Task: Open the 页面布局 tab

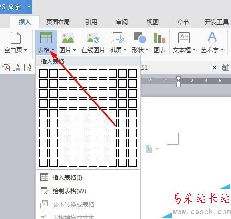Action: coord(58,22)
